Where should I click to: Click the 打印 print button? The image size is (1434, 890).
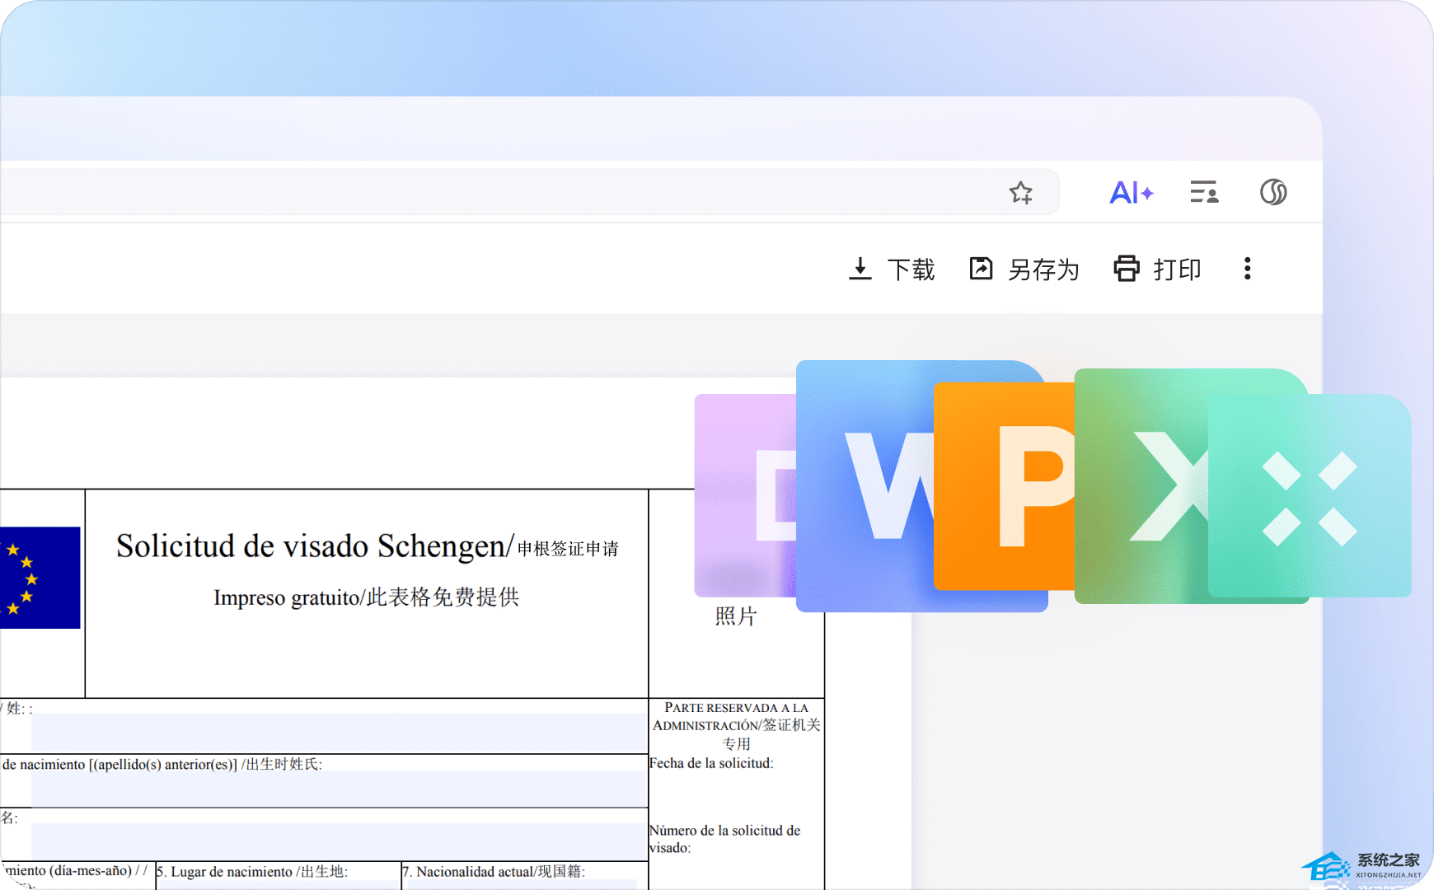click(1157, 269)
